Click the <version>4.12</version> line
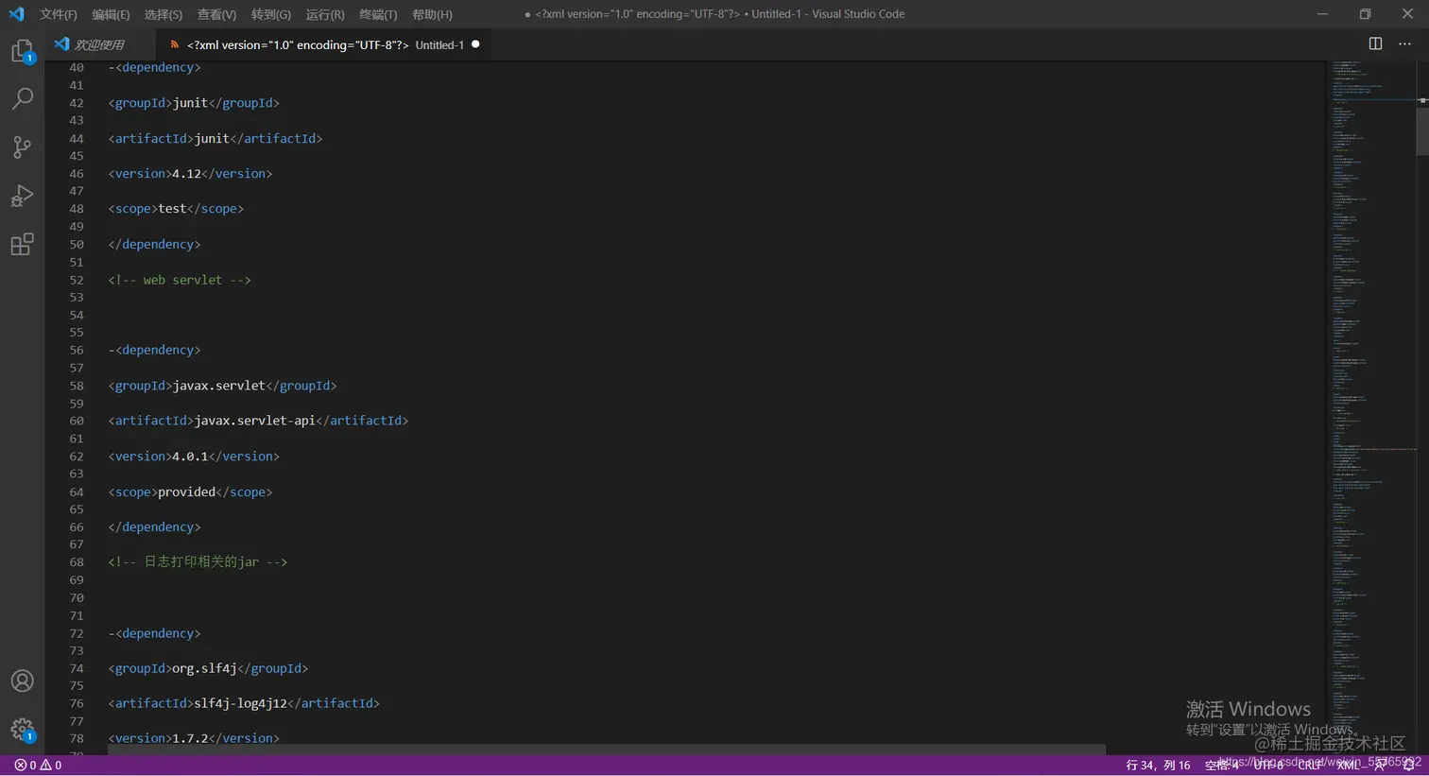Screen dimensions: 1429x776 190,174
